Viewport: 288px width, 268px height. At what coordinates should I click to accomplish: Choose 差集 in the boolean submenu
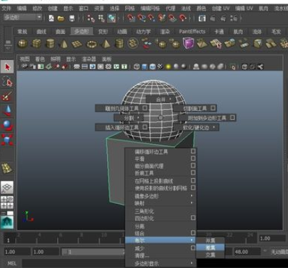[210, 248]
